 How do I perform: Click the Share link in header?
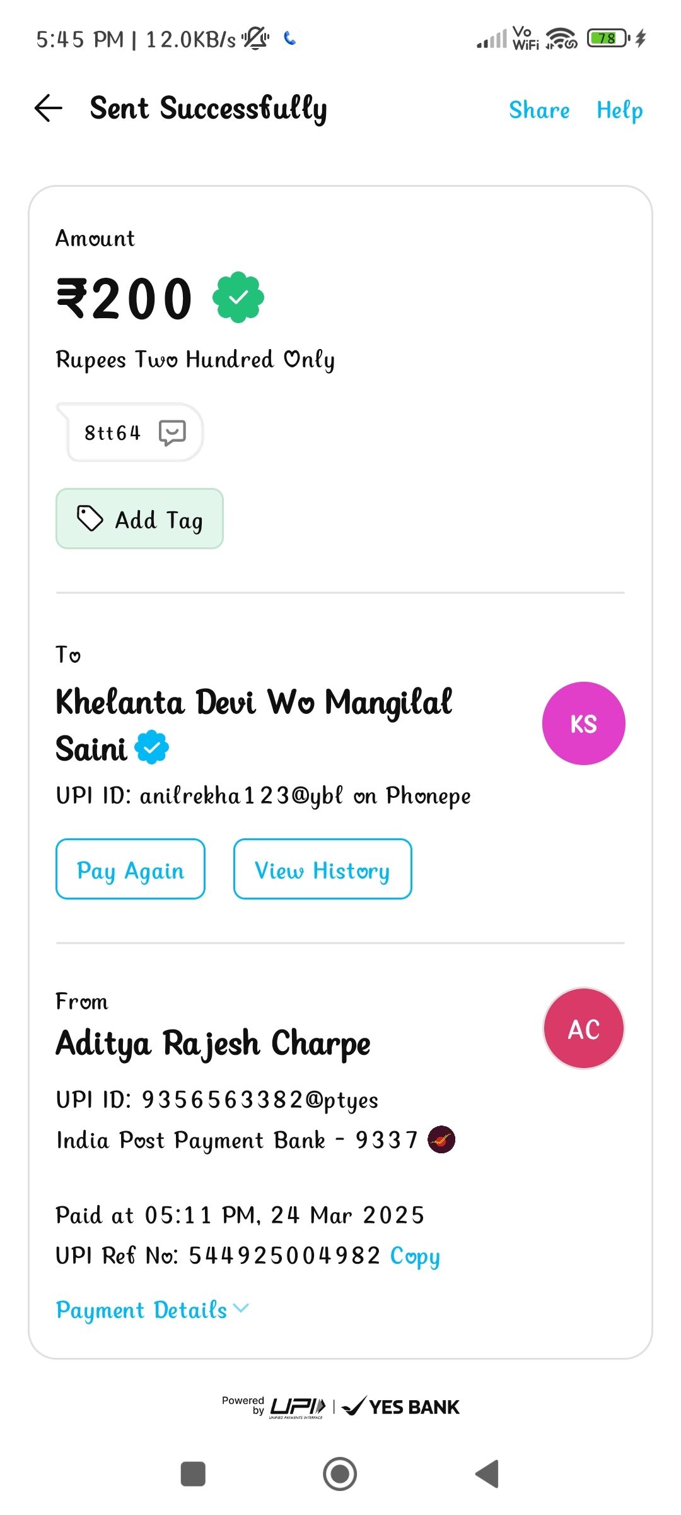pyautogui.click(x=539, y=110)
